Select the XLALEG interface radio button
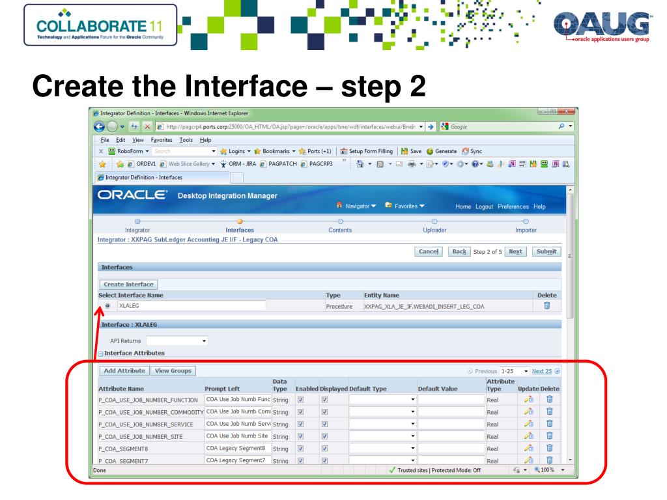Viewport: 667px width, 500px height. [x=107, y=306]
